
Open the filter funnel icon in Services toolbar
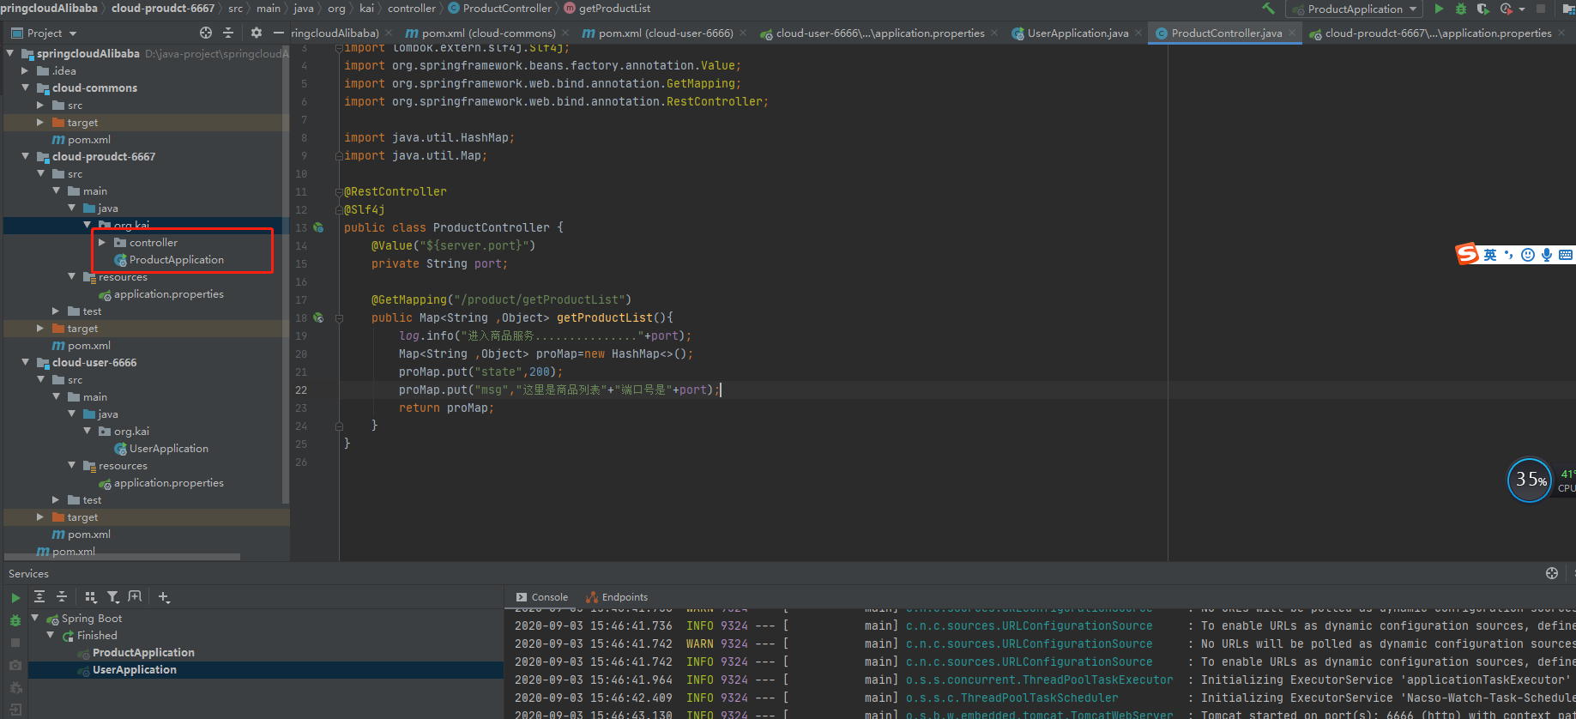click(x=113, y=596)
